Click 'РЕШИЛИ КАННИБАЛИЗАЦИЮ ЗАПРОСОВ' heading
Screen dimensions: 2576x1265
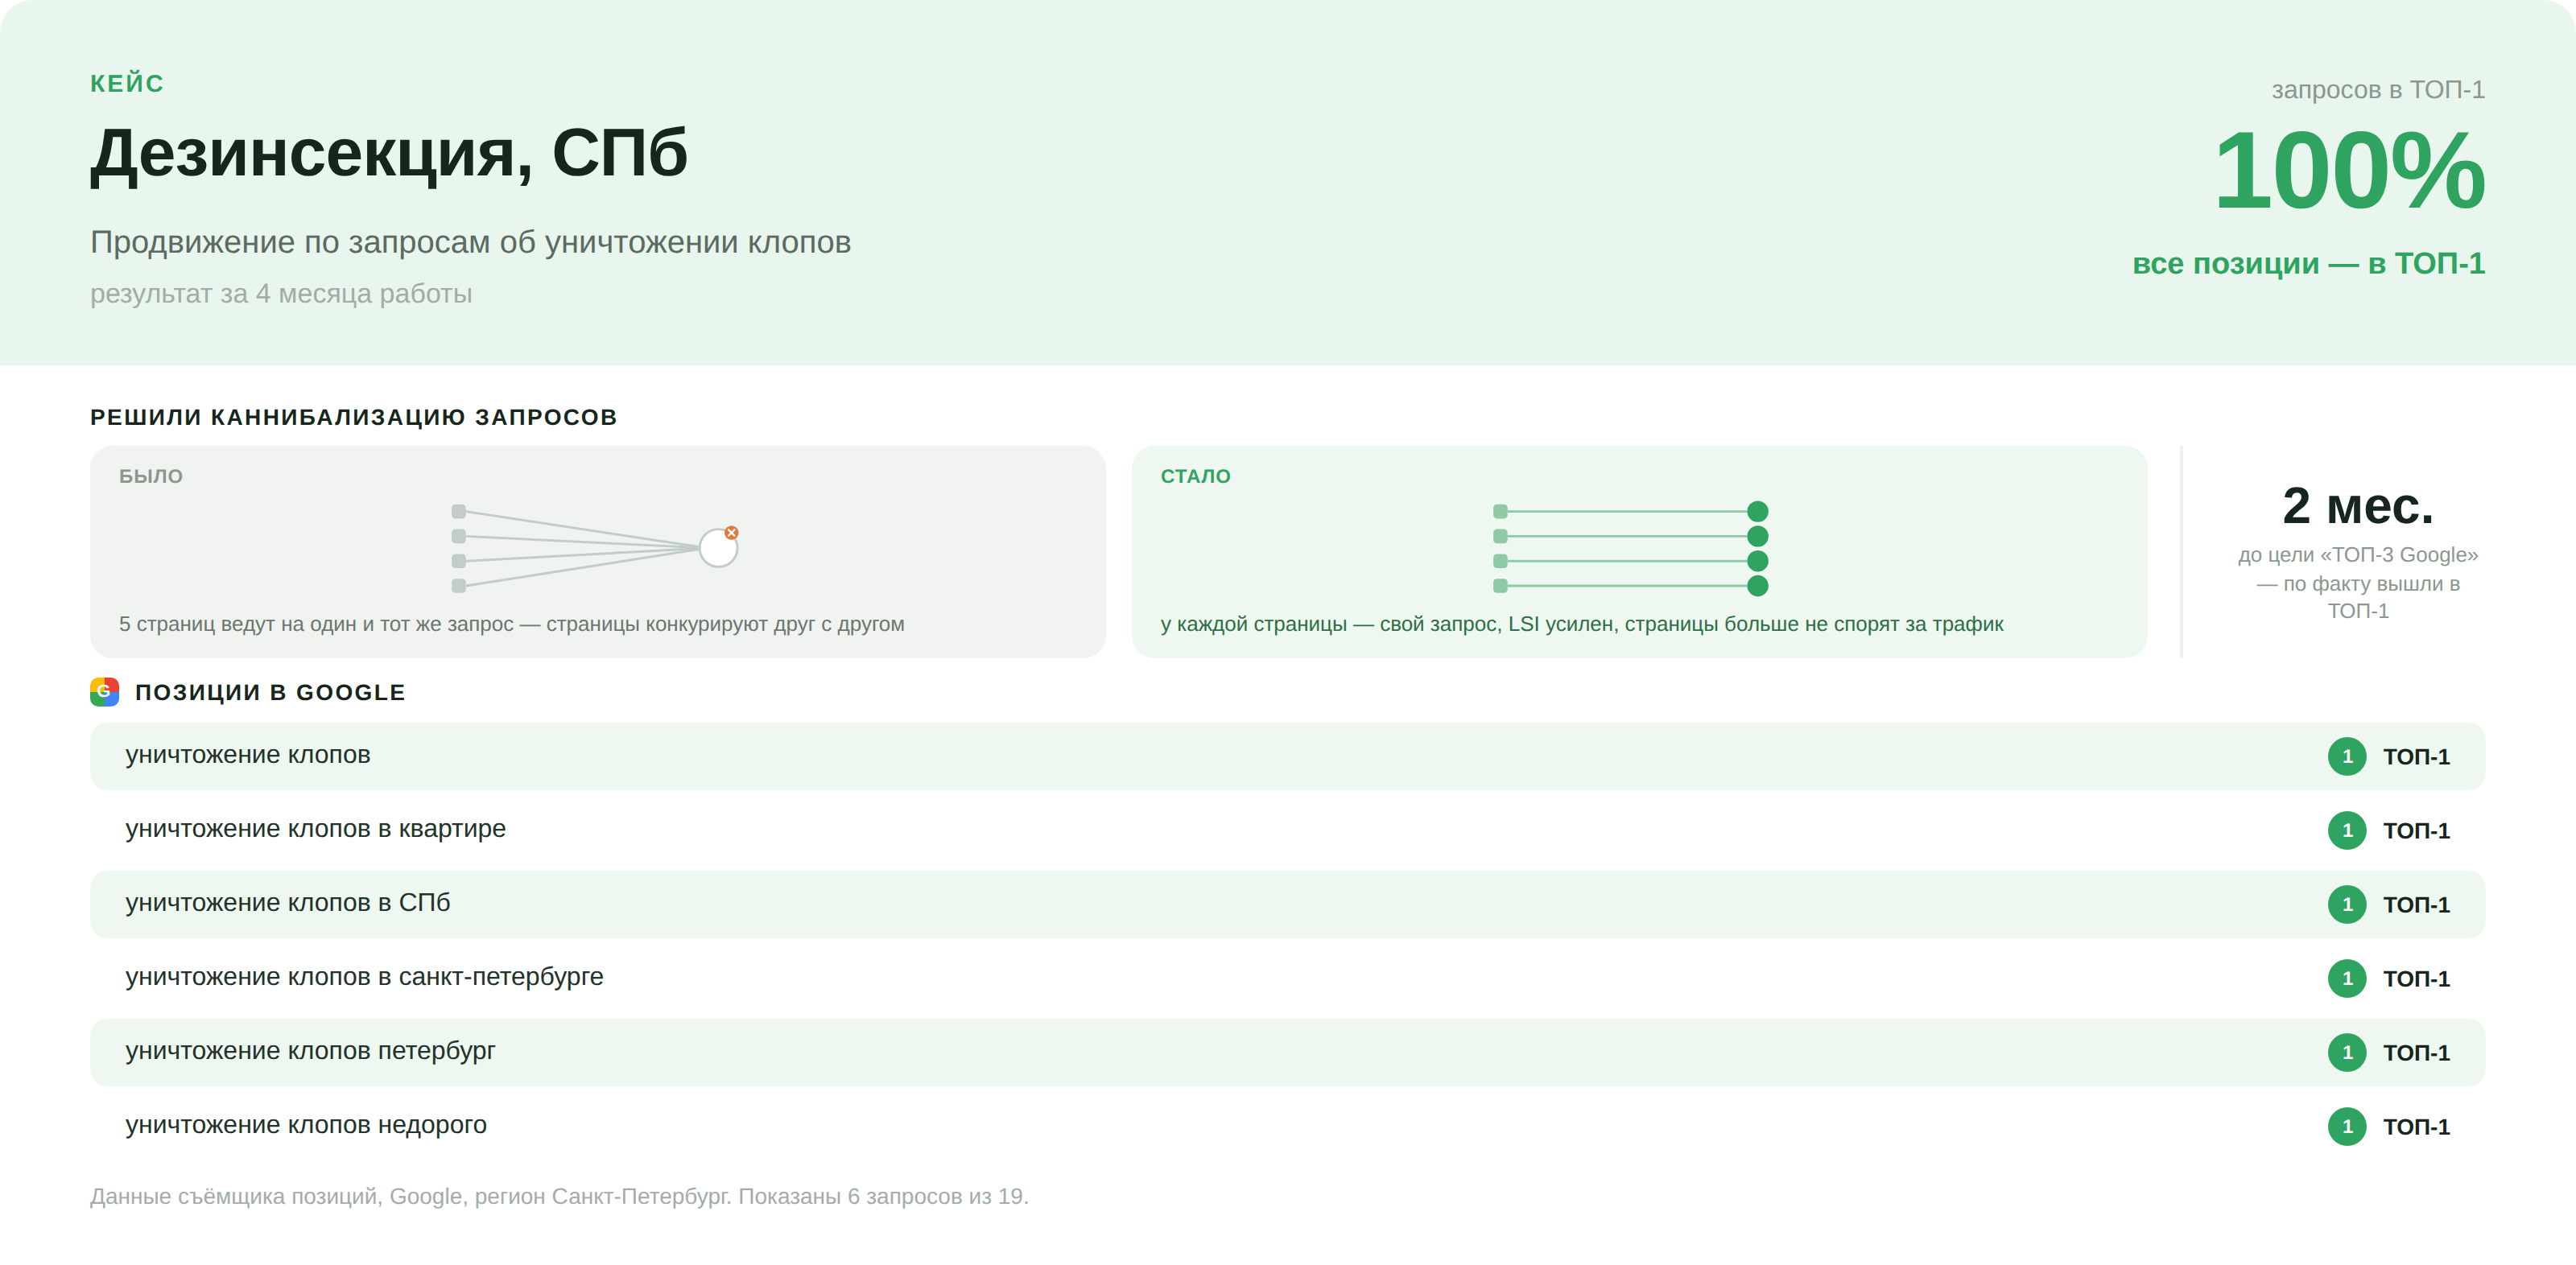tap(353, 418)
